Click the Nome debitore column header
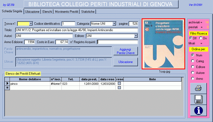This screenshot has width=213, height=122. pyautogui.click(x=30, y=79)
